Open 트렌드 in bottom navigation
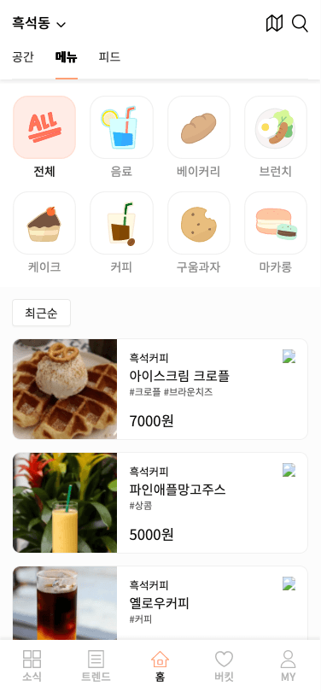 pyautogui.click(x=96, y=666)
